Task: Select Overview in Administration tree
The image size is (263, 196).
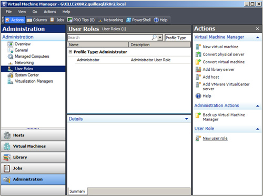Action: click(x=23, y=44)
